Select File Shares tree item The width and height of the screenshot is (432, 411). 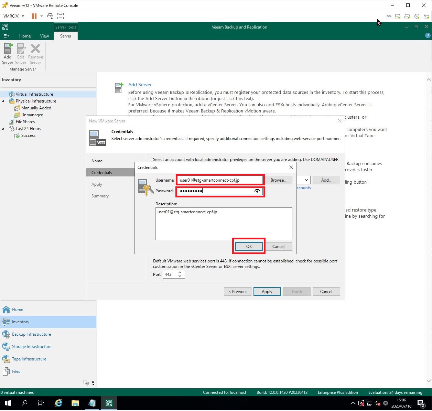click(x=25, y=122)
